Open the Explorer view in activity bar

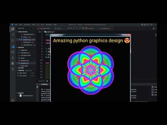[13, 29]
